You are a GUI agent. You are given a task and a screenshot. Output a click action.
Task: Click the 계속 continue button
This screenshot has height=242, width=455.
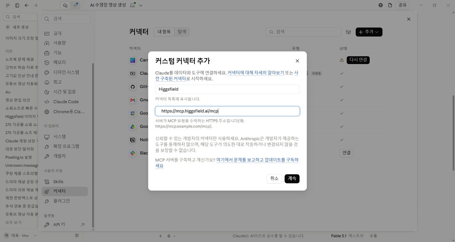point(292,178)
